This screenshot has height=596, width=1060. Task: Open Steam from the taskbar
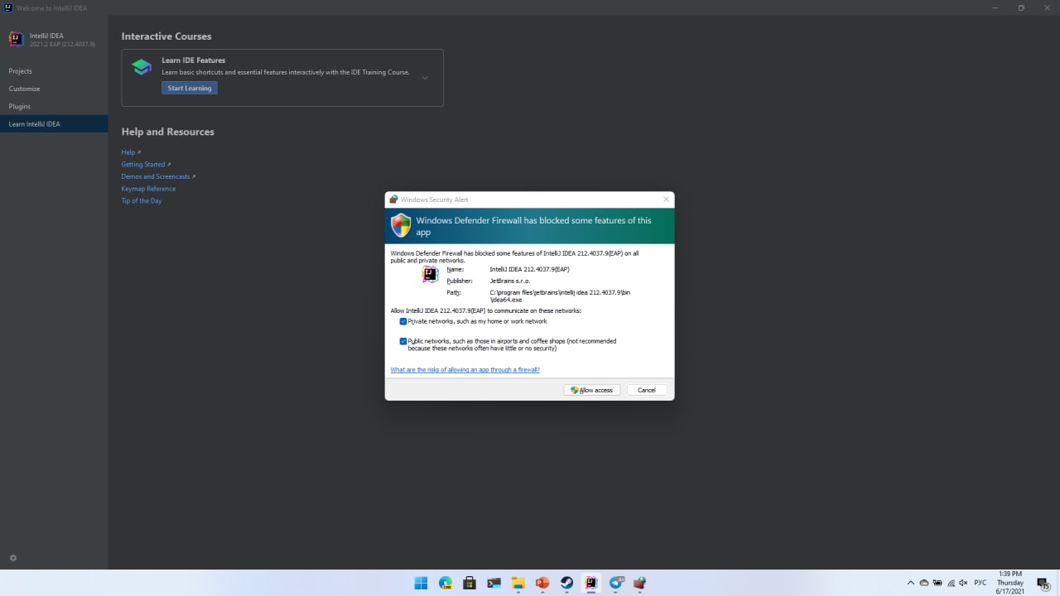point(567,583)
